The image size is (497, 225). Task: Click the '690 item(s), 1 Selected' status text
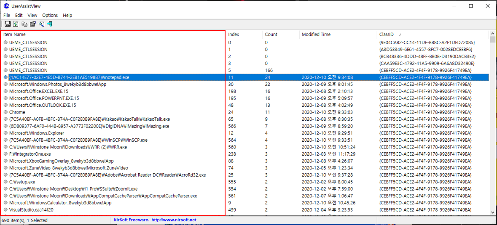25,220
